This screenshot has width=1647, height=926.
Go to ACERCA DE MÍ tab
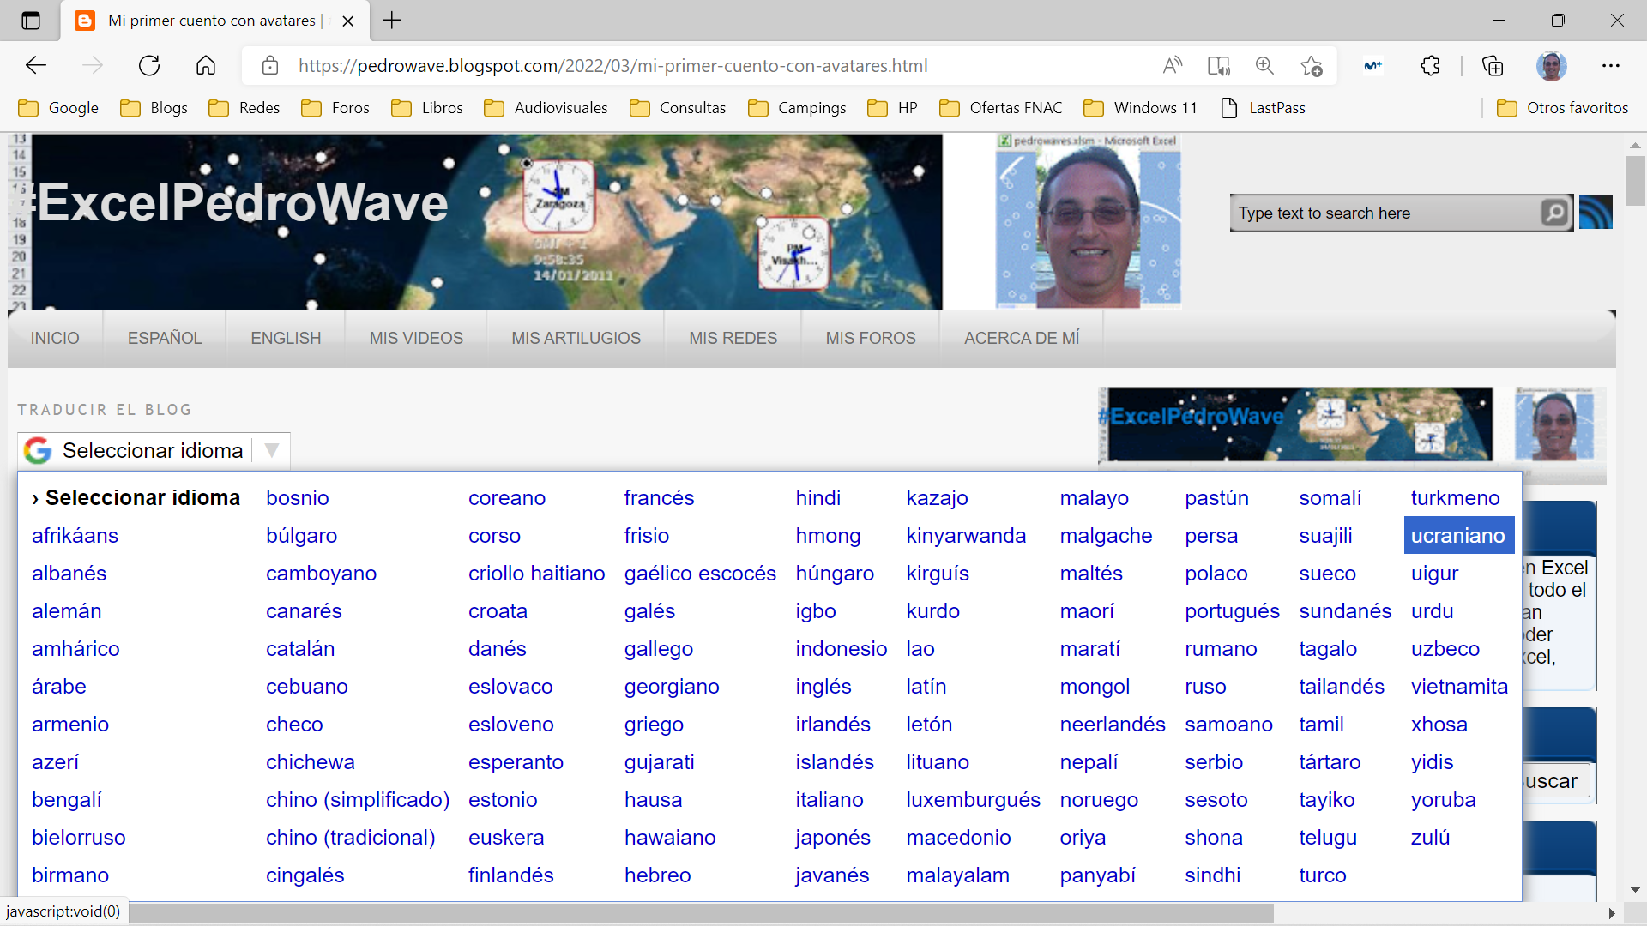tap(1021, 338)
